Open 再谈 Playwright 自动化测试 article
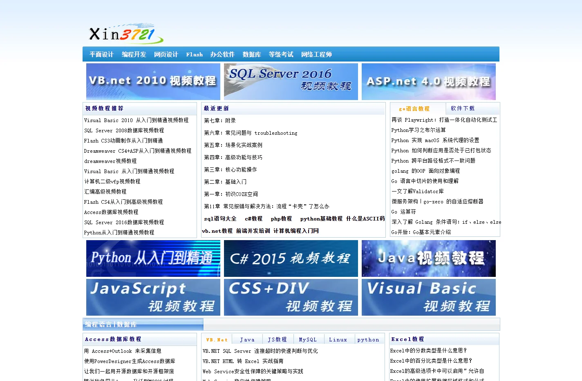Screen dimensions: 582x381 444,120
